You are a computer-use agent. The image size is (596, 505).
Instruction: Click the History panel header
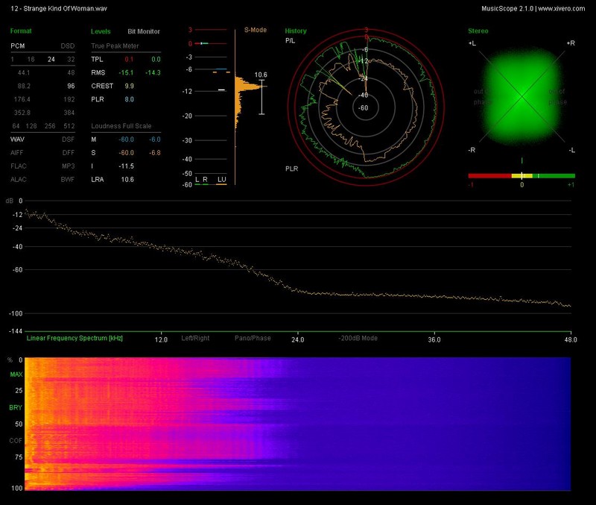(296, 31)
